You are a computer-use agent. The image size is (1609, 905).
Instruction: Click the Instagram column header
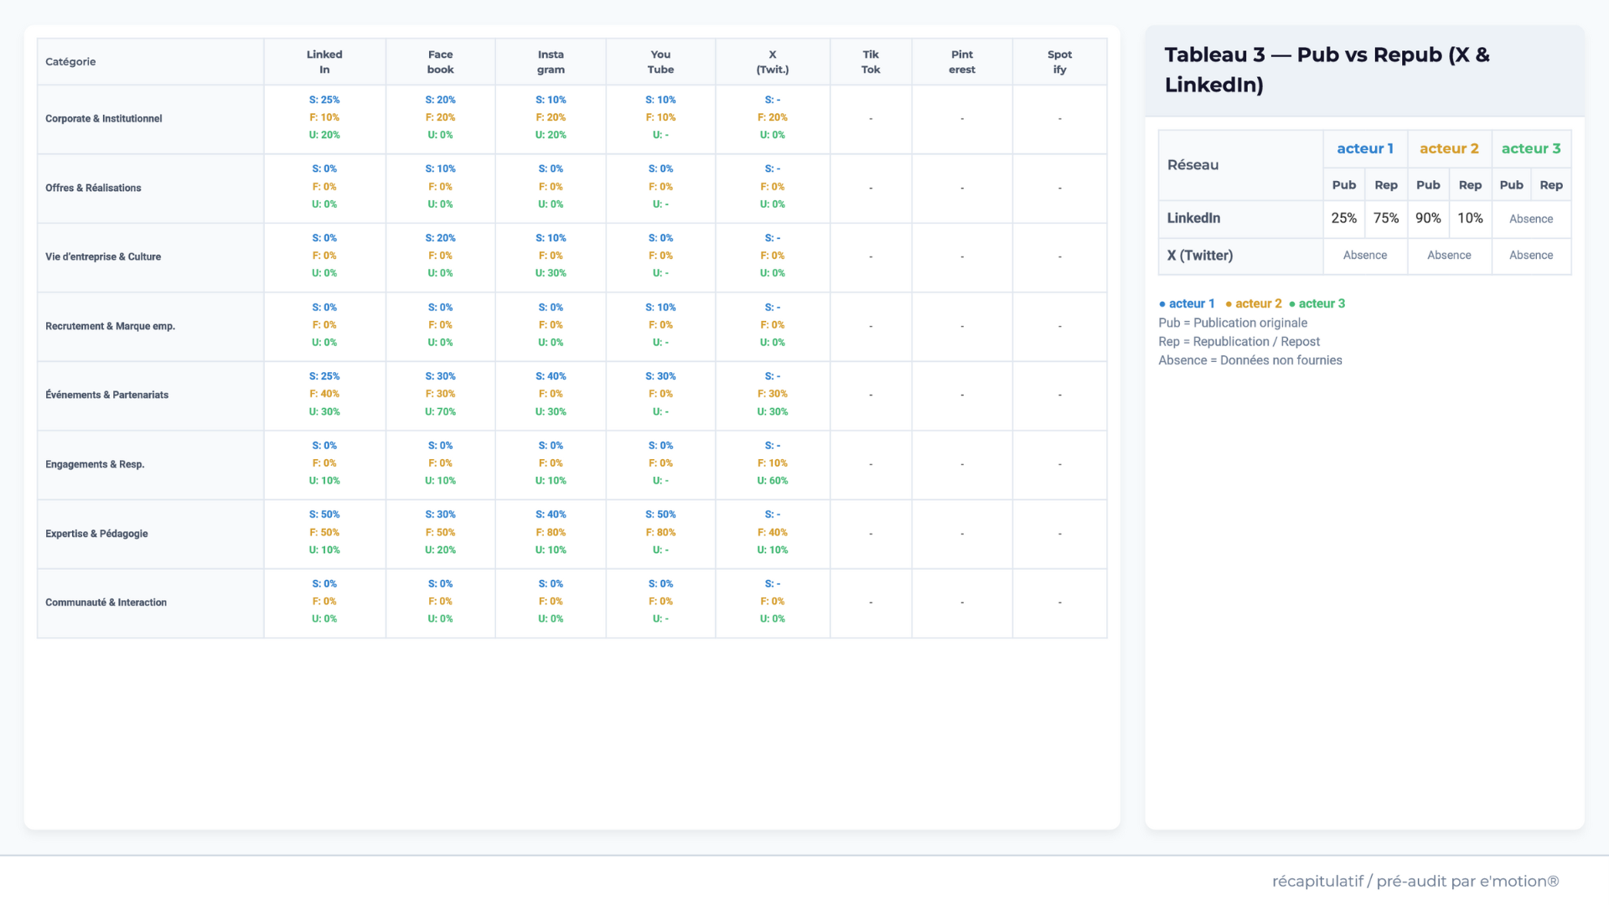point(551,62)
